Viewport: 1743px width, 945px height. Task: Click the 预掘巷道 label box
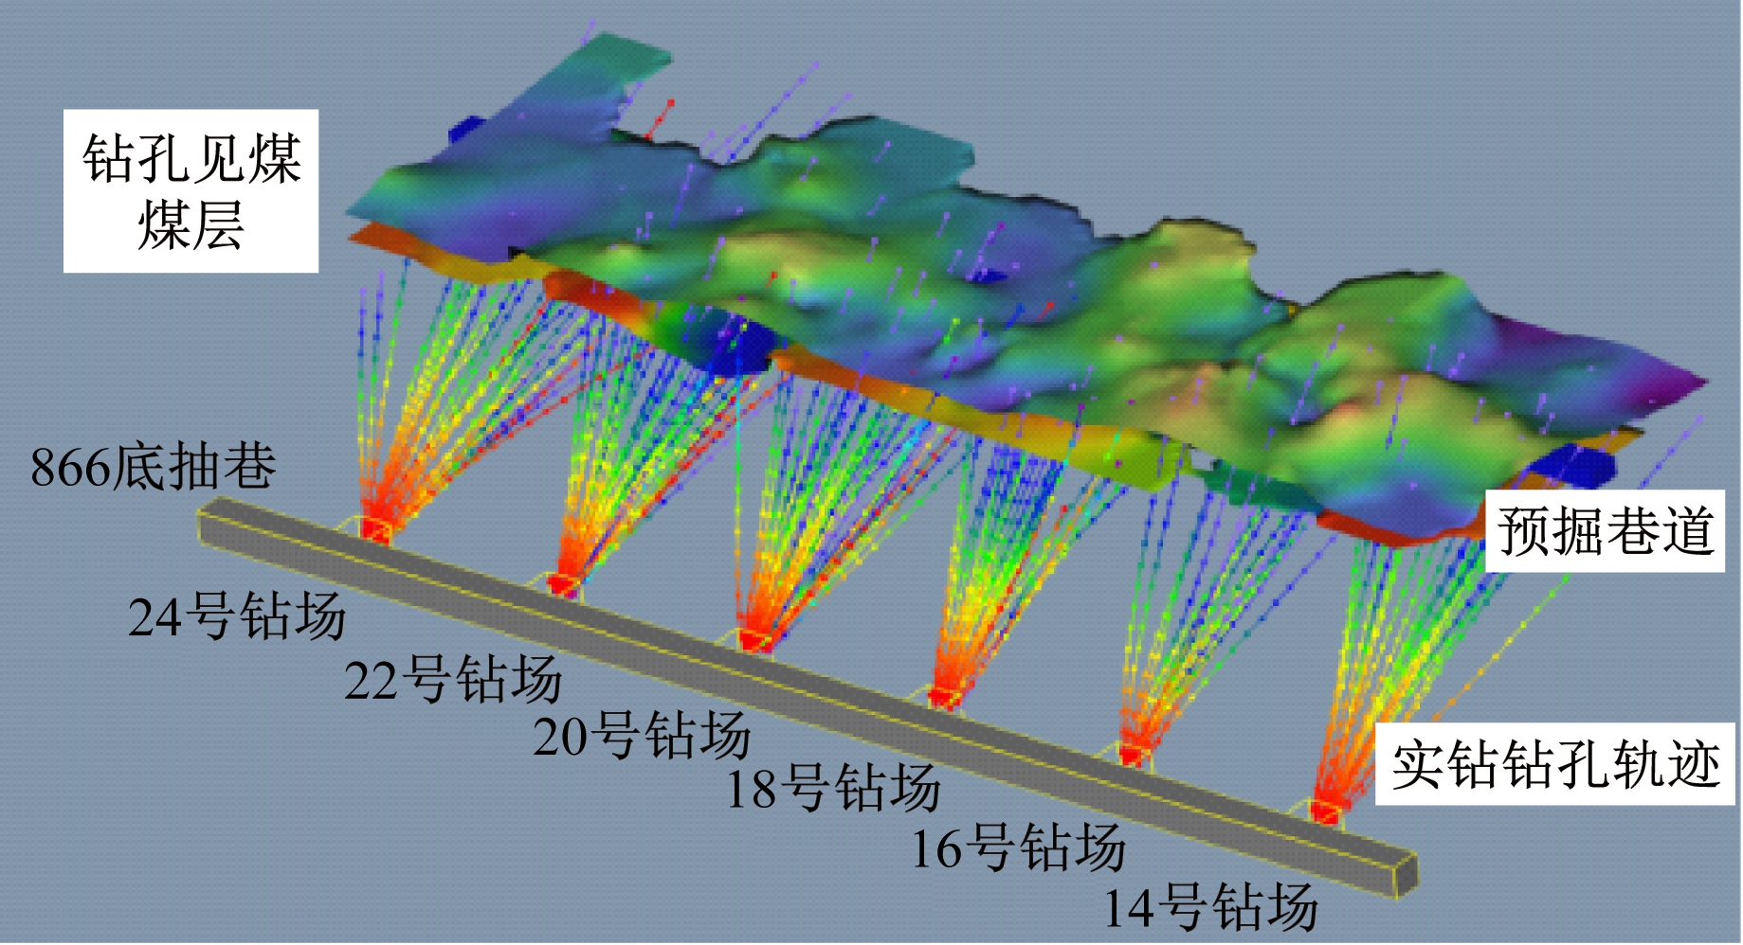click(x=1604, y=531)
